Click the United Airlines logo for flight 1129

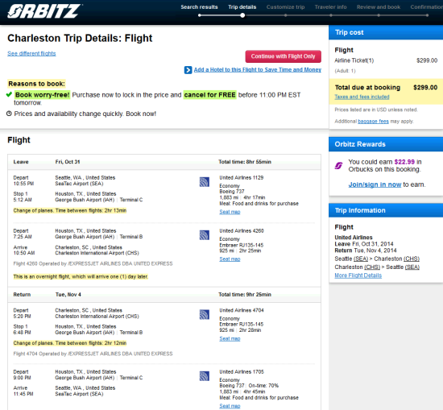(205, 182)
